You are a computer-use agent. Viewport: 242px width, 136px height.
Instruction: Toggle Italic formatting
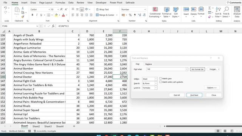37,15
